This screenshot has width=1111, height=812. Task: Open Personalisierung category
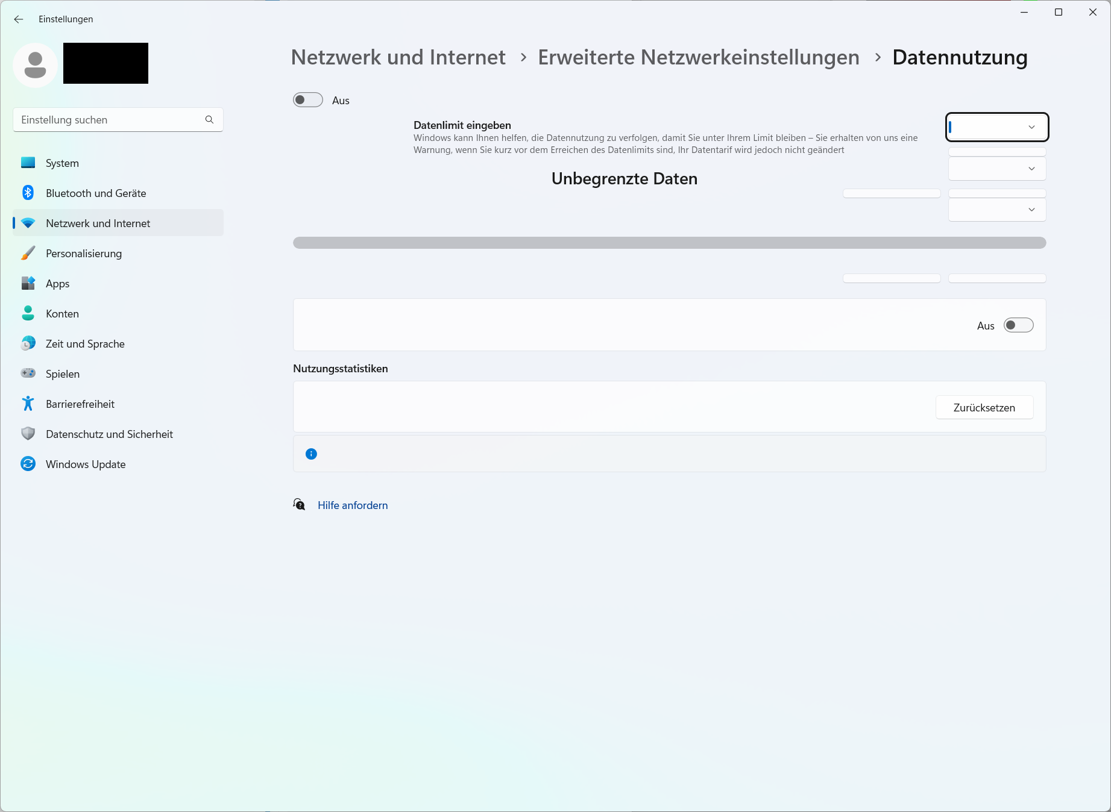[118, 253]
